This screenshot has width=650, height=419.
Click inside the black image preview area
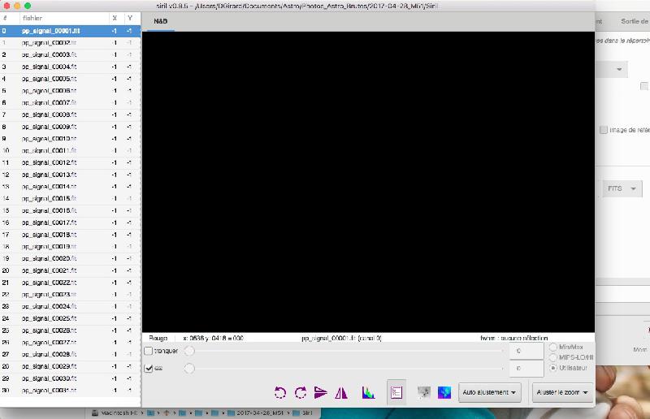pyautogui.click(x=368, y=182)
